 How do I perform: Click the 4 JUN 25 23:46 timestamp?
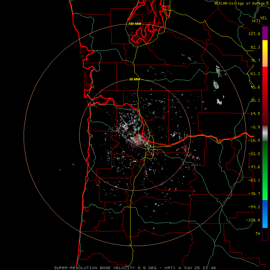click(x=197, y=268)
